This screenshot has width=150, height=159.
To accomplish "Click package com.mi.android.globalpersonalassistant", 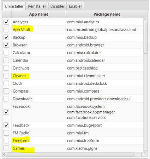I will 102,30.
